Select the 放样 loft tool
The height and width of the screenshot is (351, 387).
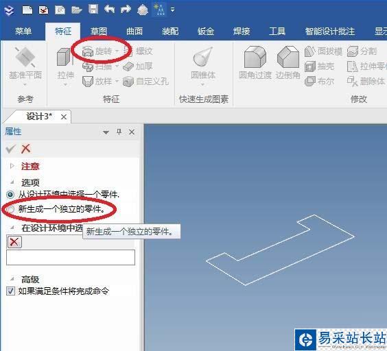pyautogui.click(x=97, y=82)
